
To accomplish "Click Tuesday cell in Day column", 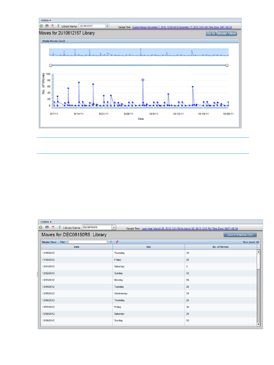I will [149, 287].
